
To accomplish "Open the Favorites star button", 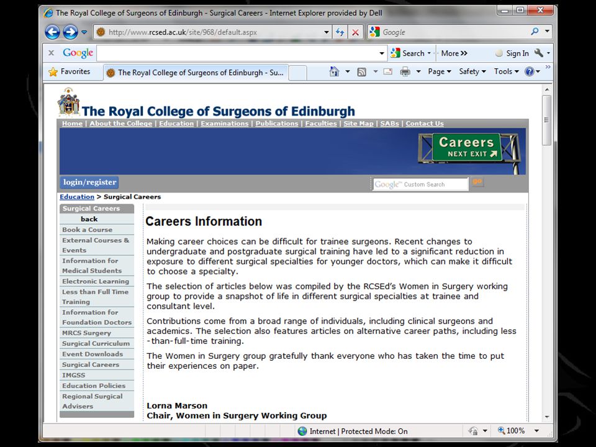I will click(x=70, y=71).
